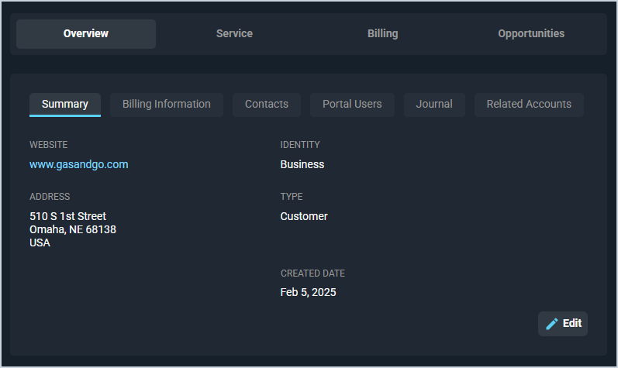Viewport: 618px width, 368px height.
Task: Open the www.gasandgo.com website link
Action: 79,164
